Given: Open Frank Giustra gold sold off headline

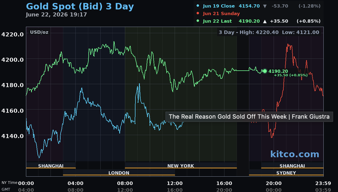Looking at the screenshot, I should pos(249,116).
